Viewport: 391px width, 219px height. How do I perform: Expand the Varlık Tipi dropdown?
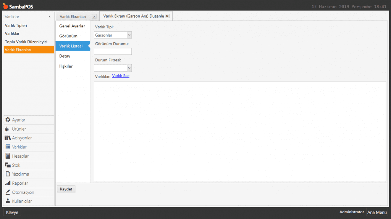129,35
